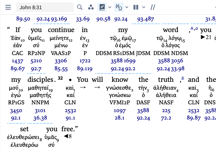Click verse number 32

[60, 78]
